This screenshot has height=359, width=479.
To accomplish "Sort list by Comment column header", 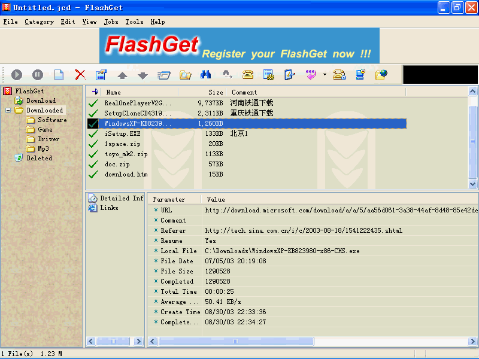I will pyautogui.click(x=317, y=92).
